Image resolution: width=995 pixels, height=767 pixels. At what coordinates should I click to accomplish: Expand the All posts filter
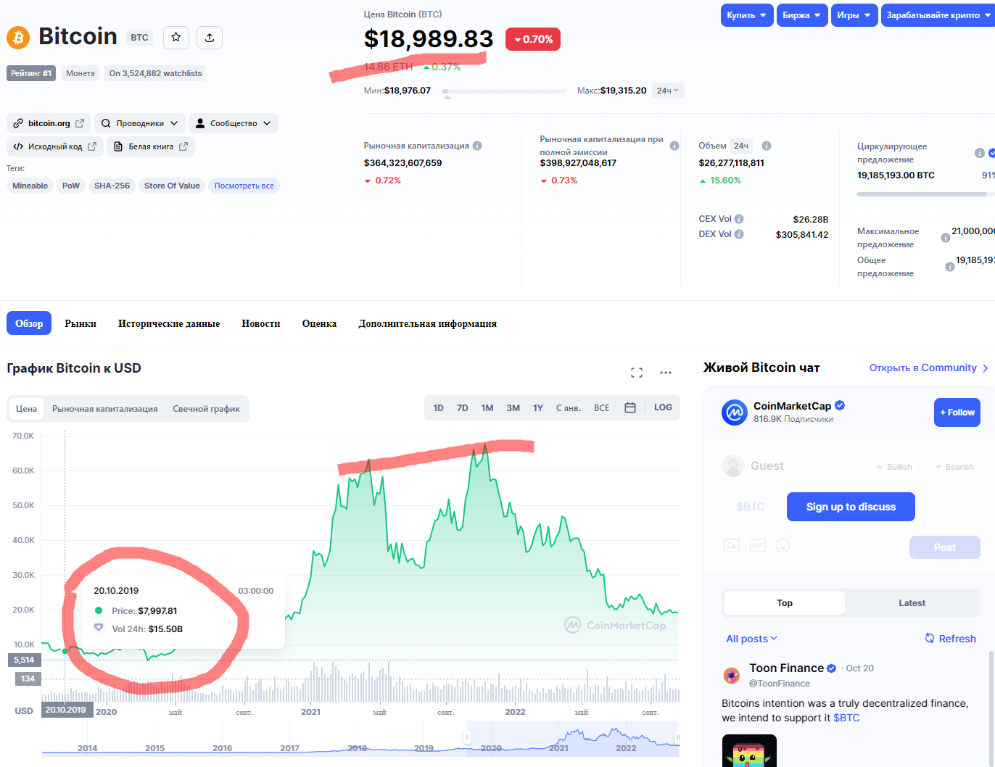tap(751, 639)
